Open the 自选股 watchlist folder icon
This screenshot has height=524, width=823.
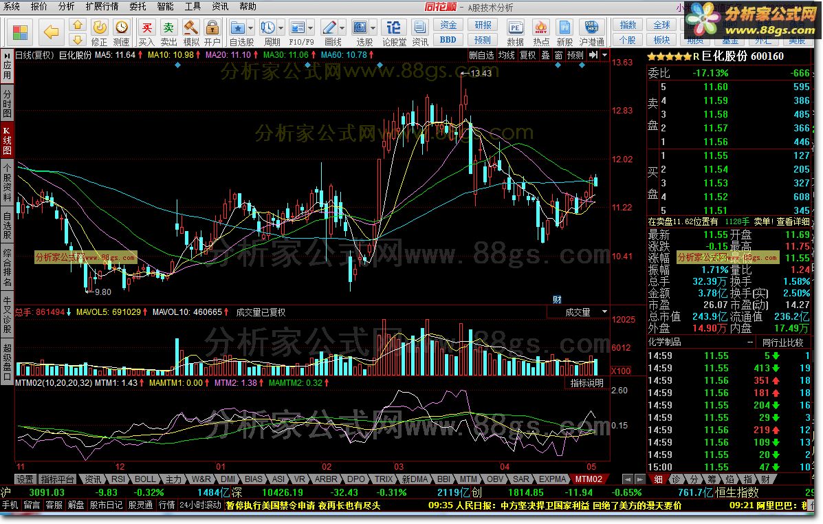(238, 28)
